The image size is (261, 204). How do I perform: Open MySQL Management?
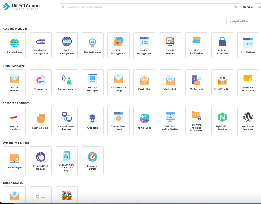click(144, 45)
